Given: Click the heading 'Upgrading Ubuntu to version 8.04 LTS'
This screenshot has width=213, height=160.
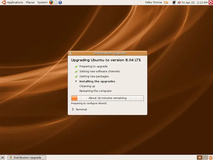Looking at the screenshot, I should (x=106, y=60).
